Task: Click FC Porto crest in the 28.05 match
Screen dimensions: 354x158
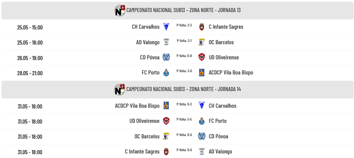Action: point(166,73)
